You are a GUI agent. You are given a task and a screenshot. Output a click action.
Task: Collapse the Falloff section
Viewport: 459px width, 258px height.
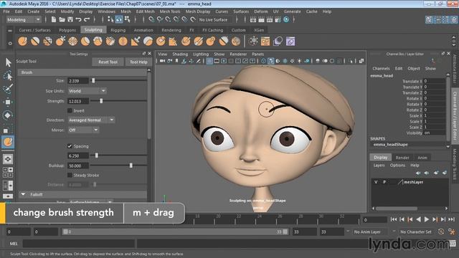coord(23,194)
